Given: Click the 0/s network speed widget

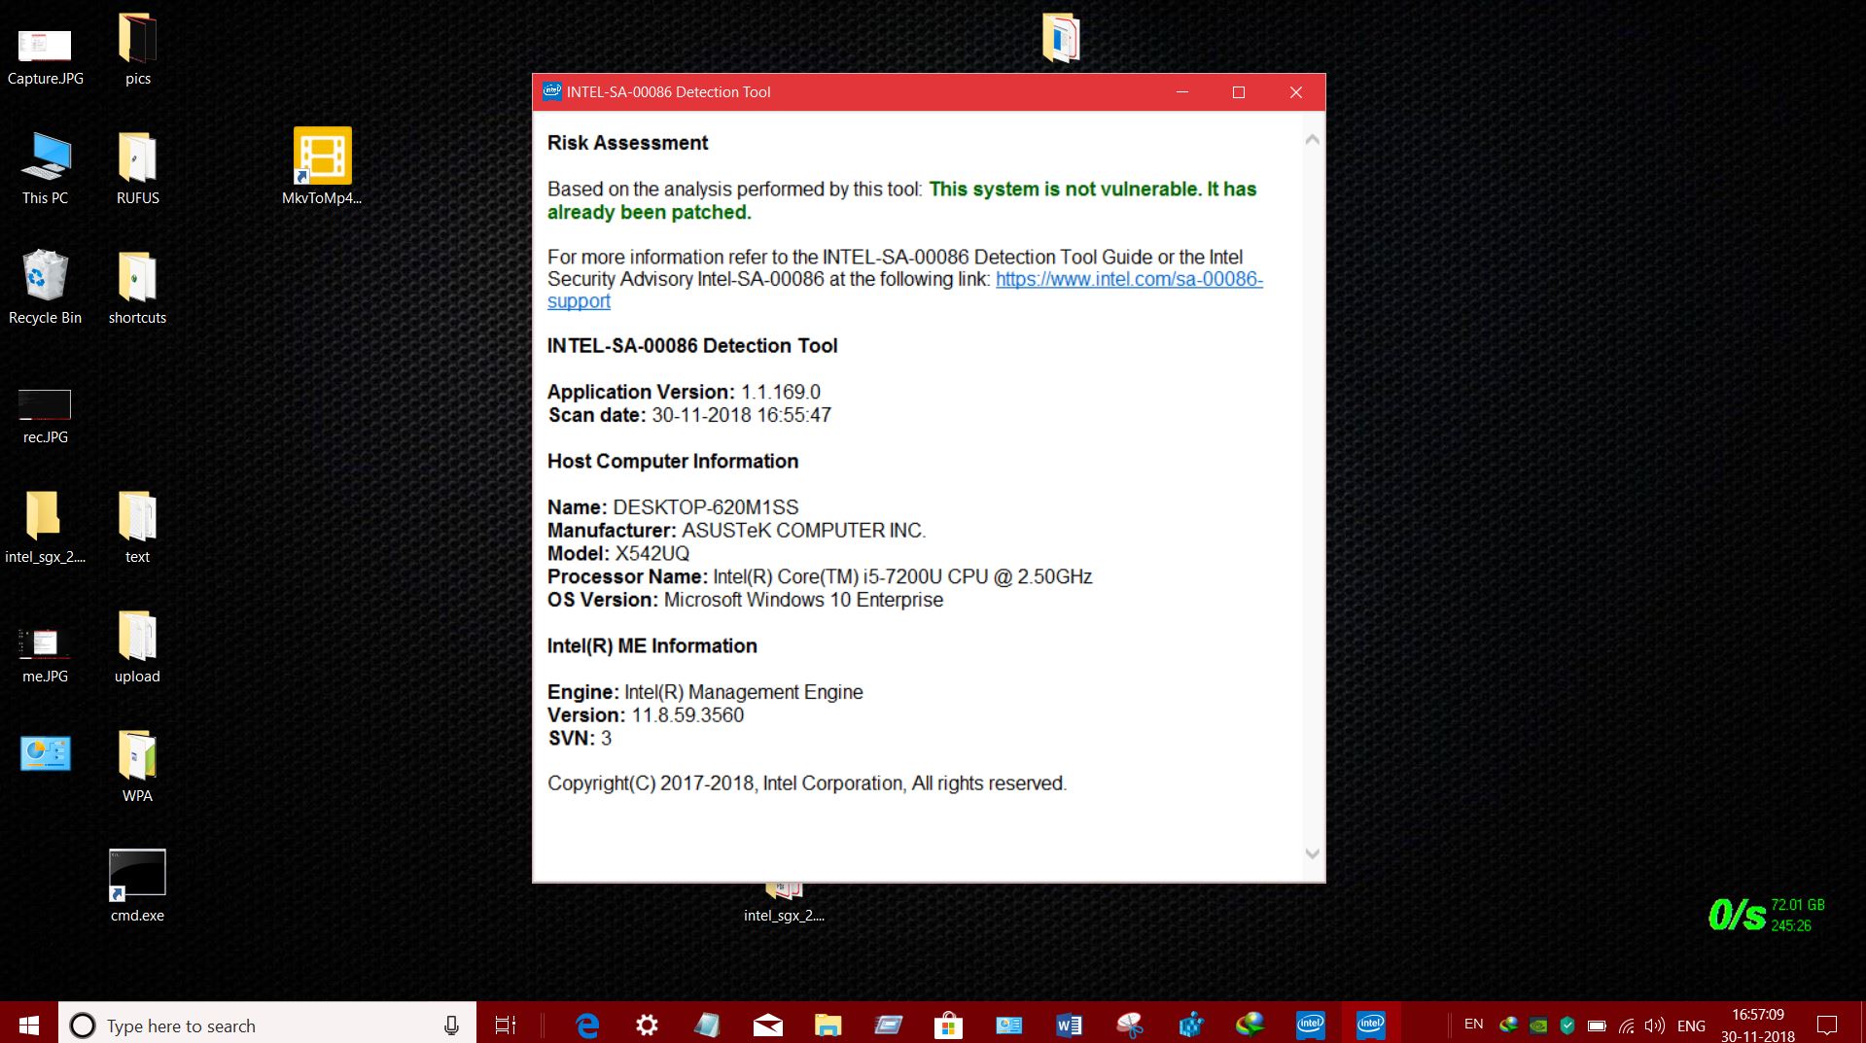Looking at the screenshot, I should (x=1766, y=915).
